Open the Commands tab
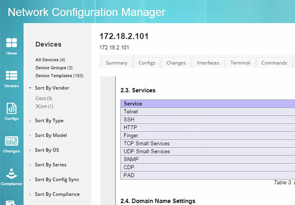295x205 pixels. 274,63
